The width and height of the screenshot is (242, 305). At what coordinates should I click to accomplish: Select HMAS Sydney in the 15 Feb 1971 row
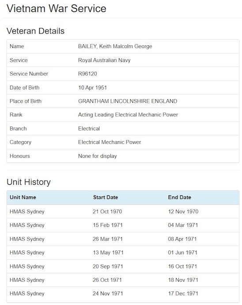[27, 225]
